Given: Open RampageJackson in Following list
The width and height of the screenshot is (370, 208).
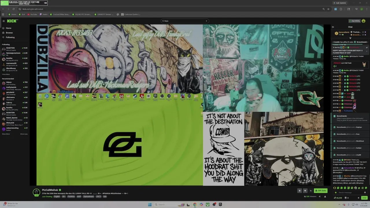Looking at the screenshot, I should point(15,54).
